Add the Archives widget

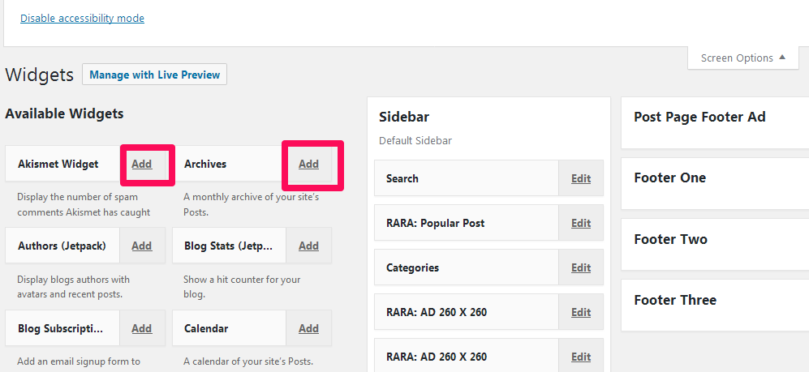tap(308, 164)
